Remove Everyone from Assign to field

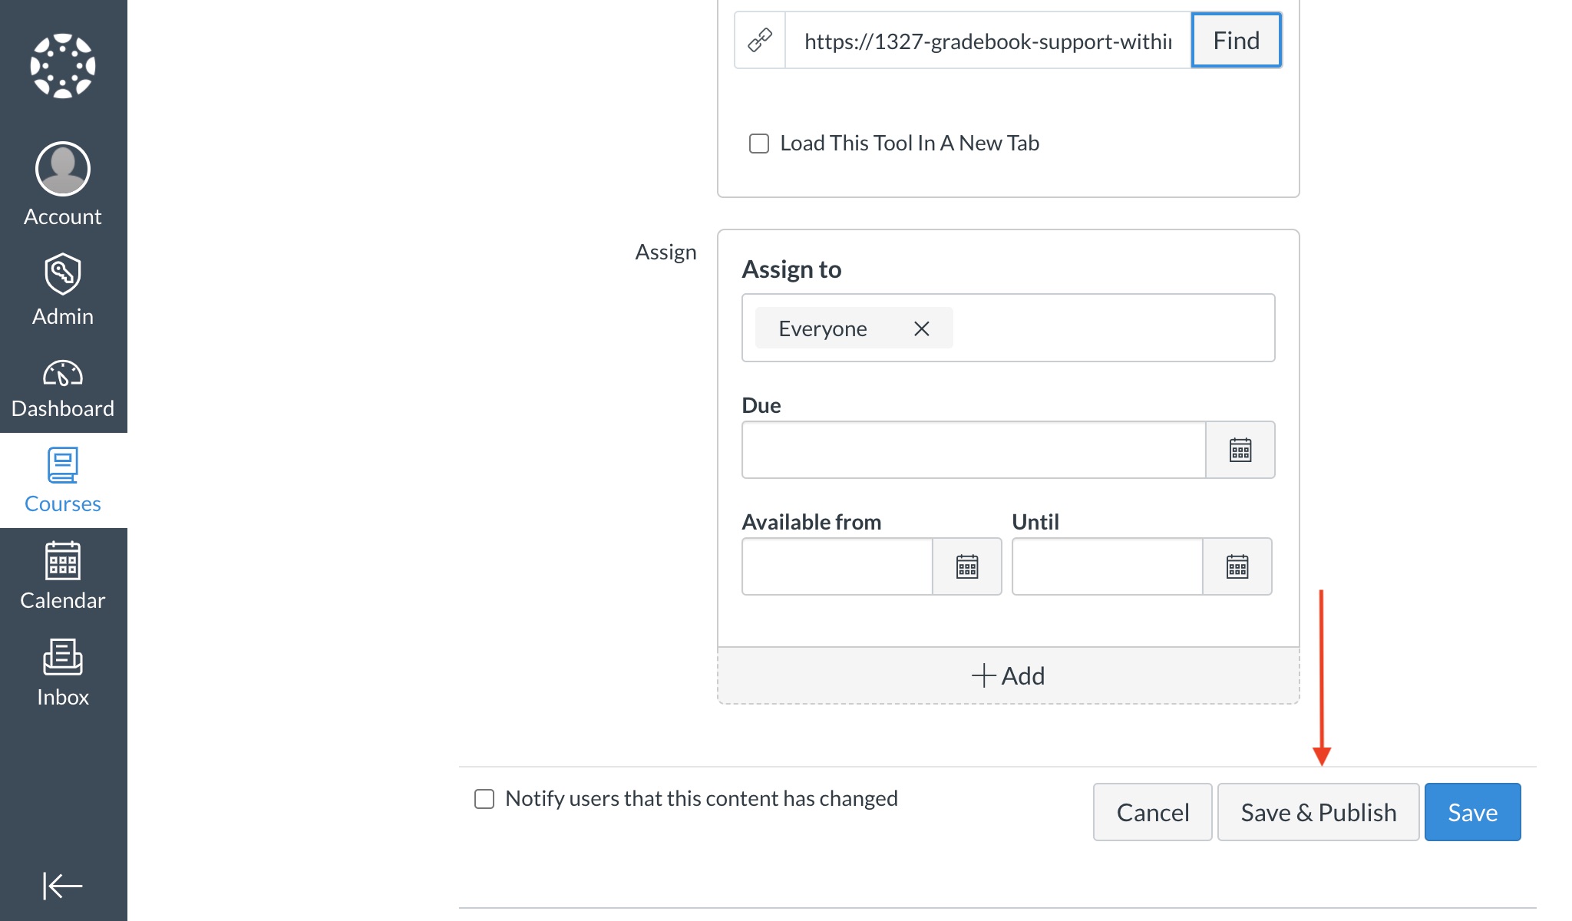point(920,328)
